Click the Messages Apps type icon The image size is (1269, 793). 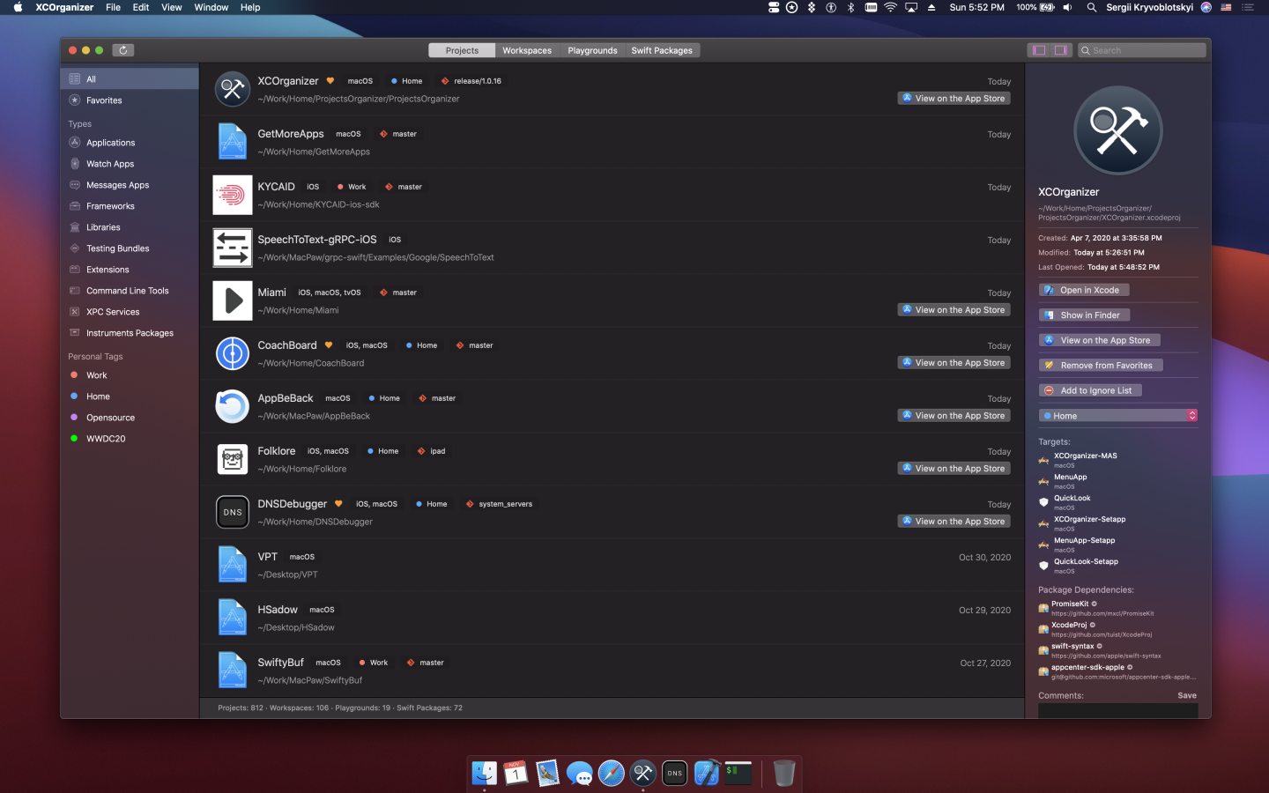click(75, 185)
